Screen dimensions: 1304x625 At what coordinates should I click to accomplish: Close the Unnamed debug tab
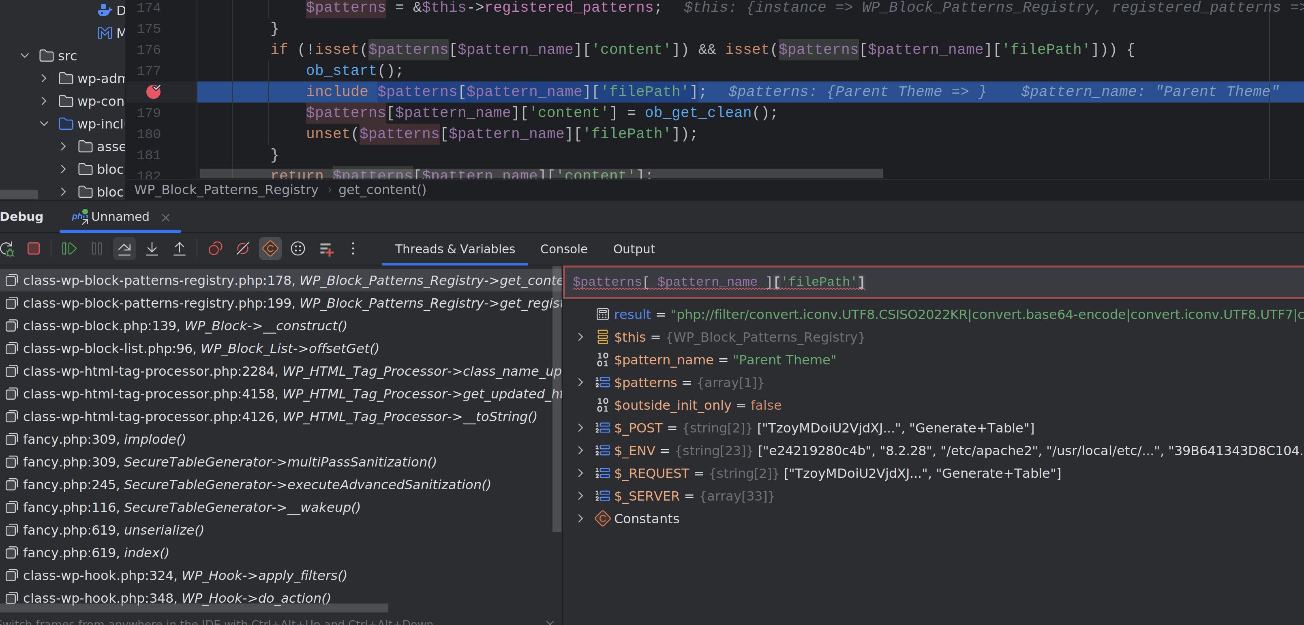(165, 218)
